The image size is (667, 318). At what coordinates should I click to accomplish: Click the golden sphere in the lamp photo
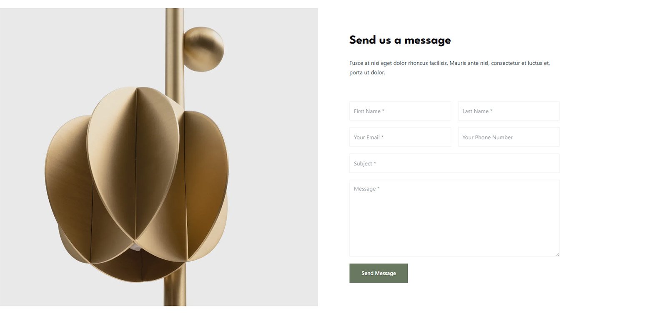(203, 49)
